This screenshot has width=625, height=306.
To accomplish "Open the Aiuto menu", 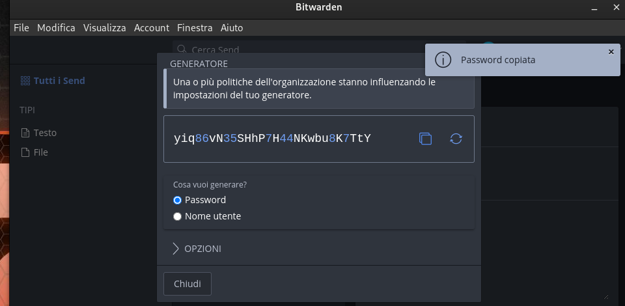I will pos(232,28).
